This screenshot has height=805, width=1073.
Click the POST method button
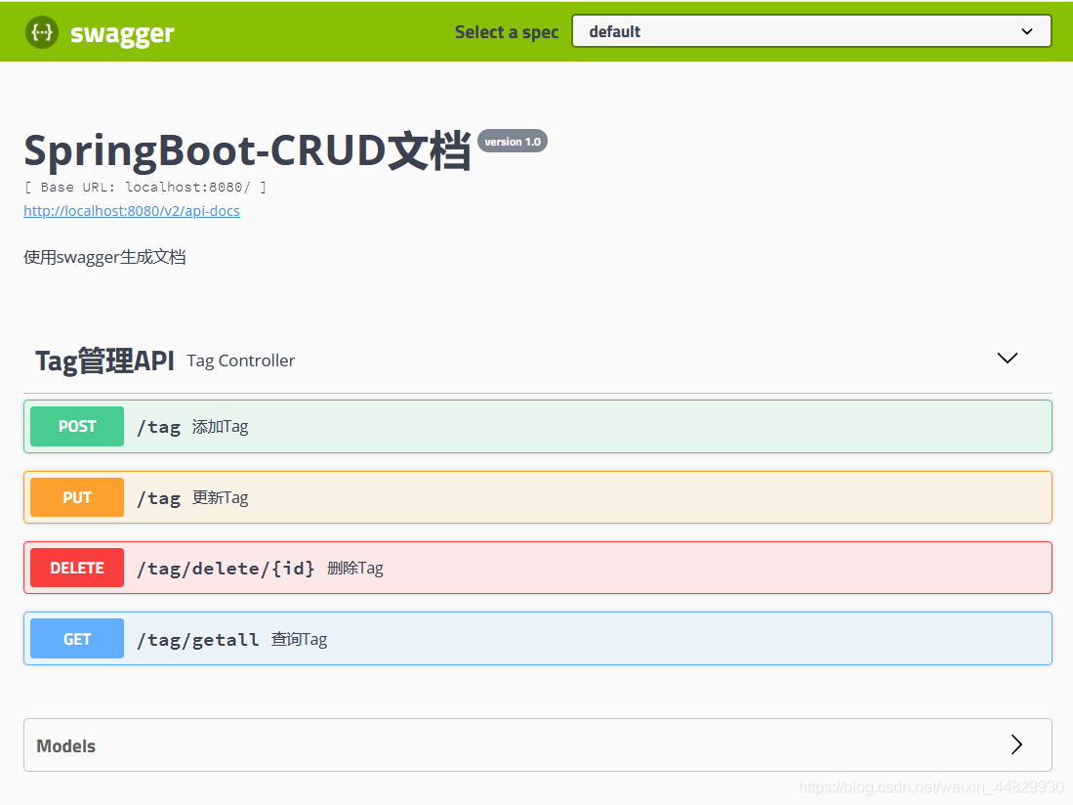click(x=77, y=427)
